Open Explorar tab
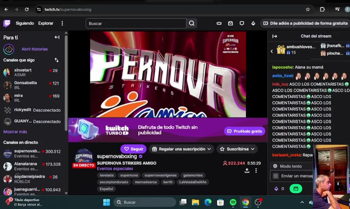Image resolution: width=350 pixels, height=209 pixels. pos(46,23)
